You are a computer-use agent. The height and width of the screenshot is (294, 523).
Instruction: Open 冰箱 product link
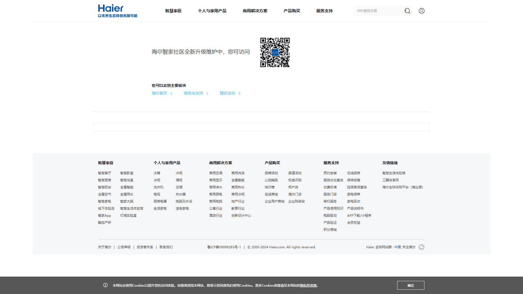[x=157, y=173]
